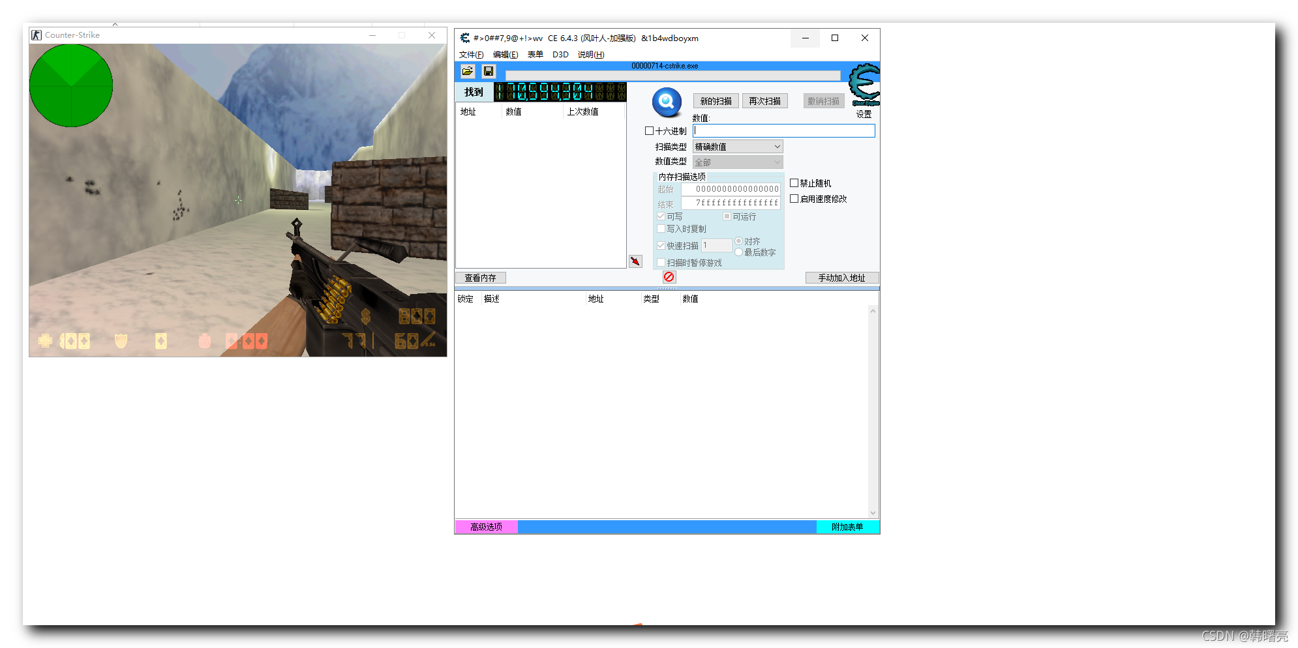Click the money amount in Counter-Strike HUD
1298x648 pixels.
pyautogui.click(x=417, y=317)
